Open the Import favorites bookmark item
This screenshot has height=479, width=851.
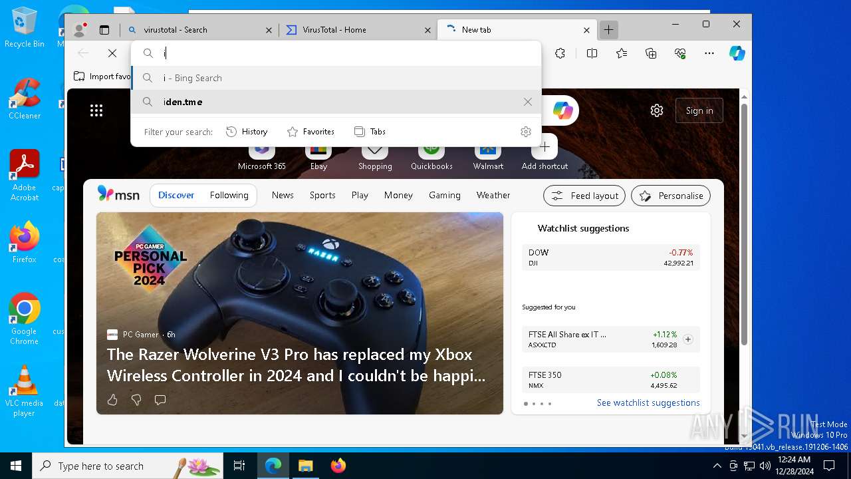[x=102, y=77]
